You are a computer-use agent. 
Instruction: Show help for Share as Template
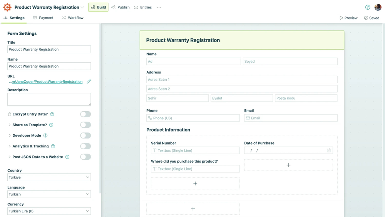coord(51,125)
